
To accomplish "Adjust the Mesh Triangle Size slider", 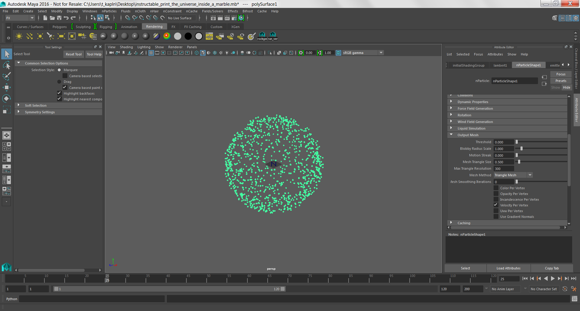I will coord(519,162).
